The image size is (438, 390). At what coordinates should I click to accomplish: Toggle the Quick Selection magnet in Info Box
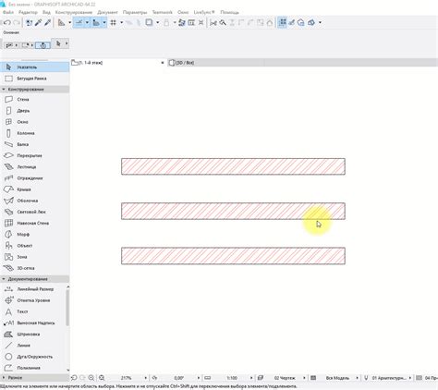pos(43,45)
